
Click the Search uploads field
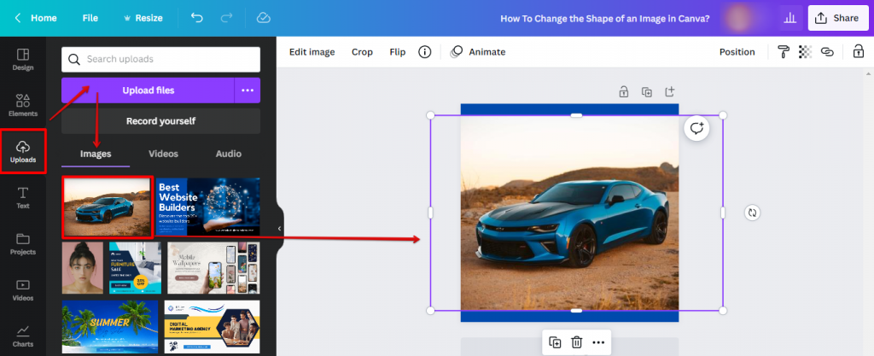(160, 59)
